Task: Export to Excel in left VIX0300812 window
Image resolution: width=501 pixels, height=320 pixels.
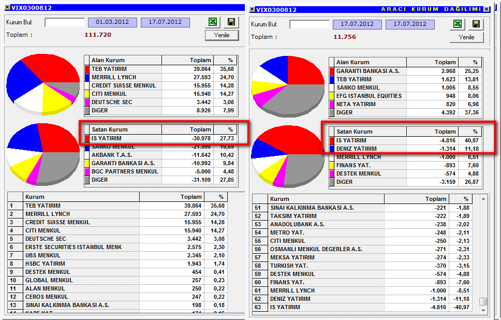Action: click(213, 22)
